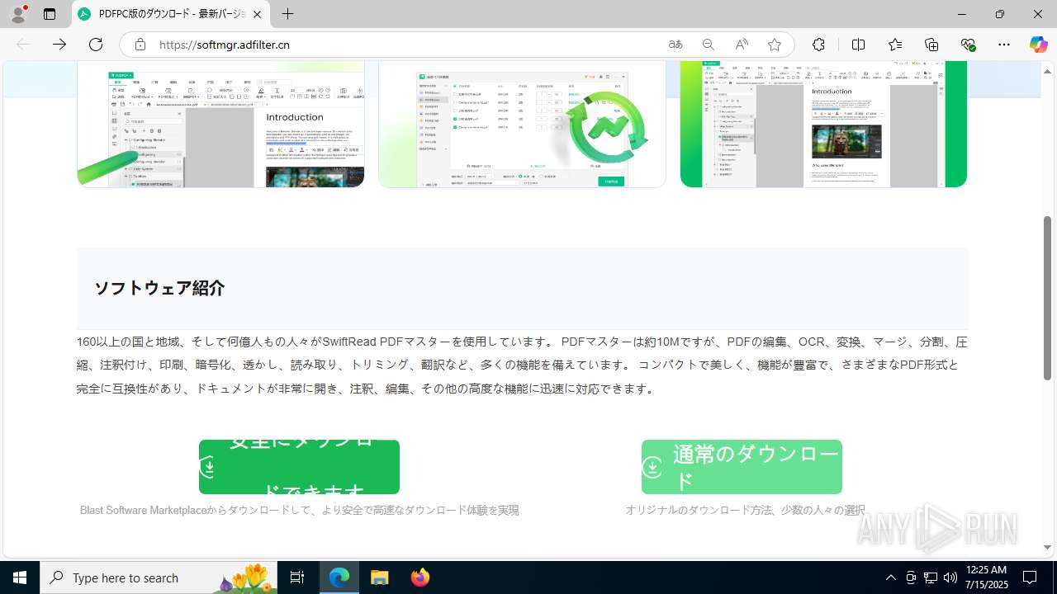Screen dimensions: 1057x594
Task: Open Settings and more menu
Action: (x=1004, y=45)
